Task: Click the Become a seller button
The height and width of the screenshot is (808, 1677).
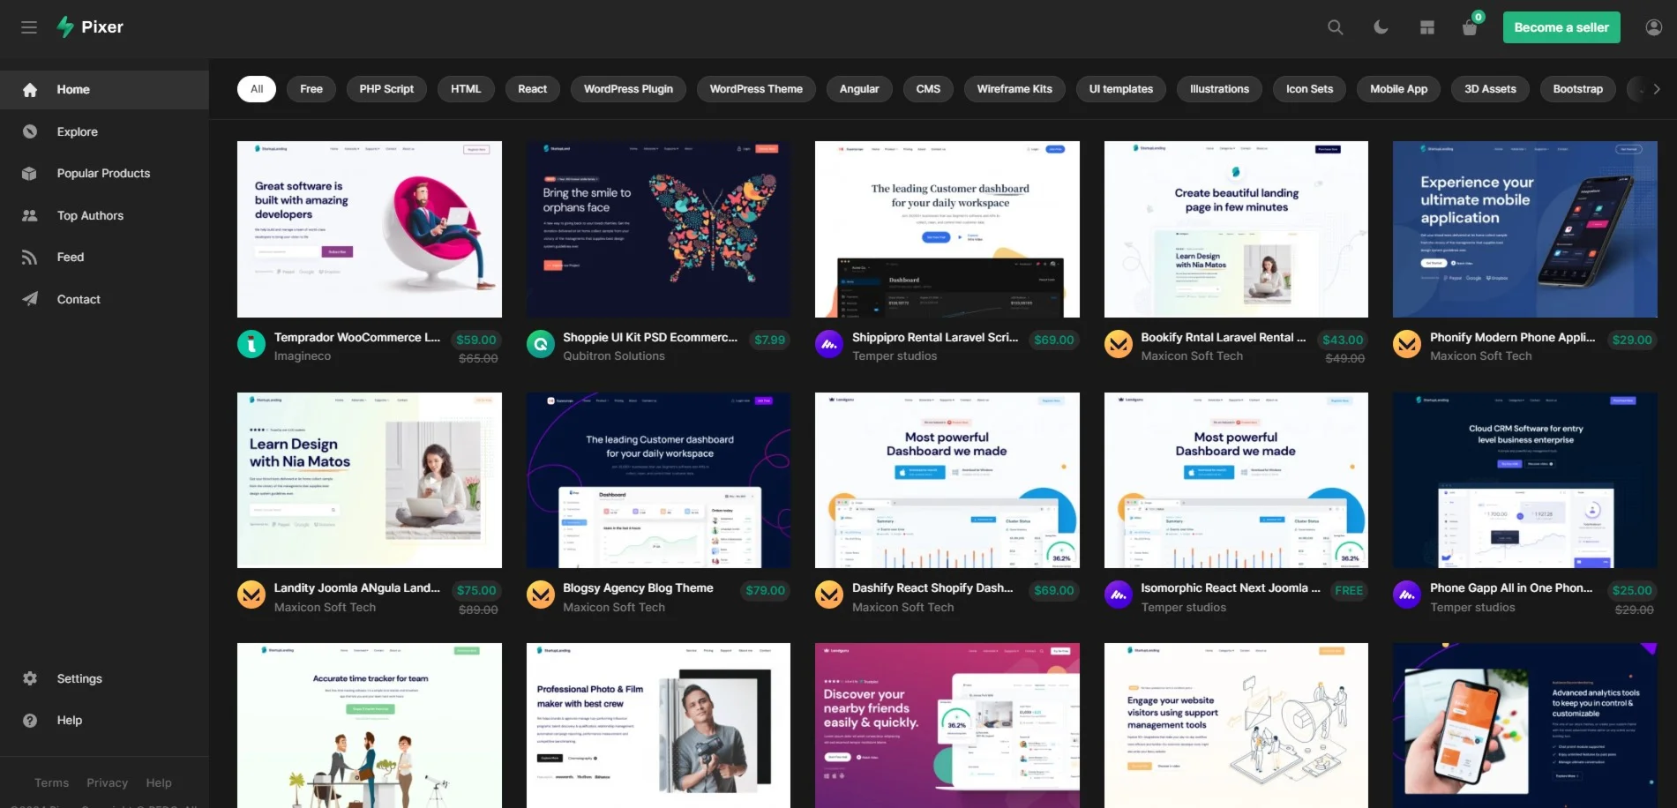Action: [1561, 27]
